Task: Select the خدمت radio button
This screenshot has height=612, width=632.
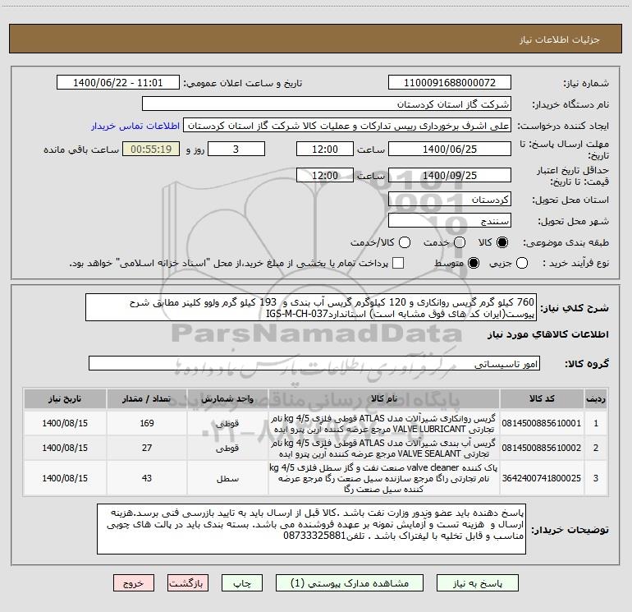Action: 460,242
